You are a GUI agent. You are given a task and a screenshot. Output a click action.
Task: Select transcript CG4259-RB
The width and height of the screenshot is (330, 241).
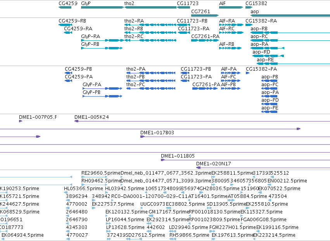click(x=72, y=21)
